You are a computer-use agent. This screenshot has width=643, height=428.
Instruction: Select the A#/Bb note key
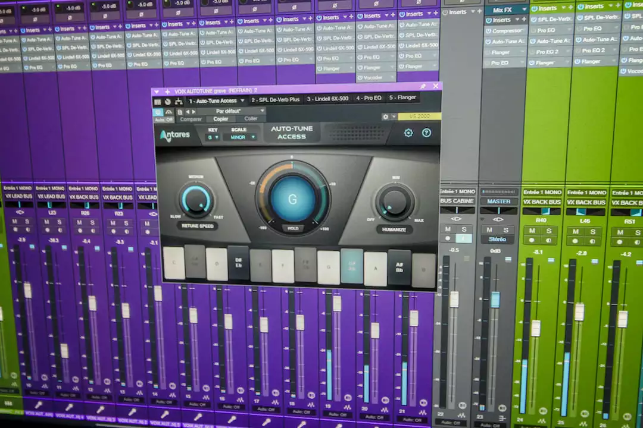click(x=399, y=267)
